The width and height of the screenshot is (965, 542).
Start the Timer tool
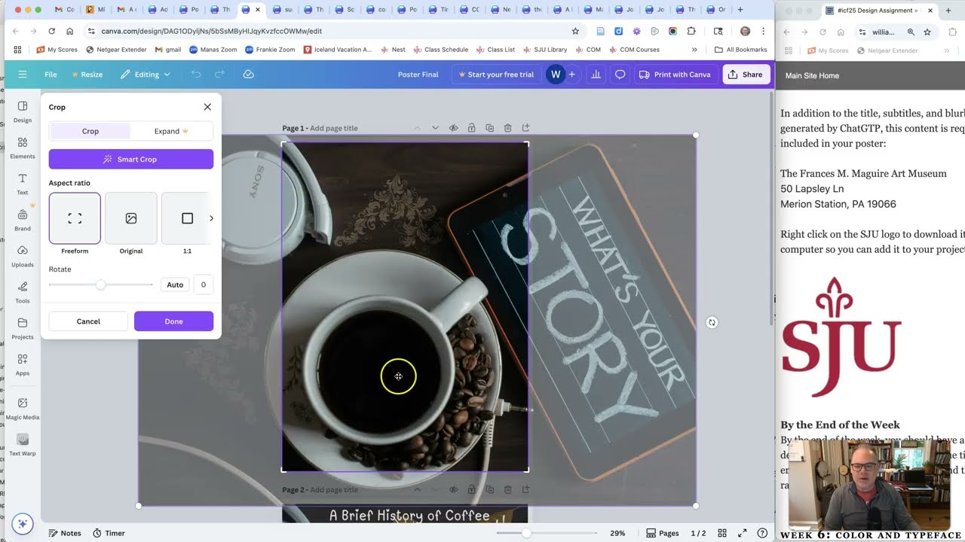point(109,533)
